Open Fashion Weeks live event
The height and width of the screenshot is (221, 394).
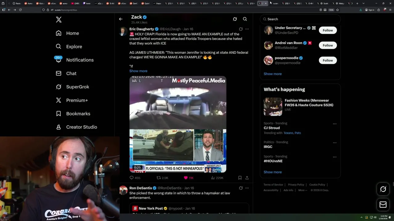click(x=300, y=106)
